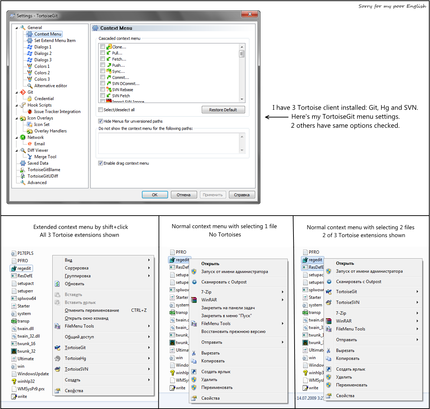Image resolution: width=430 pixels, height=409 pixels.
Task: Click the up arrow of the cascaded menu list scrollbar
Action: pos(242,47)
